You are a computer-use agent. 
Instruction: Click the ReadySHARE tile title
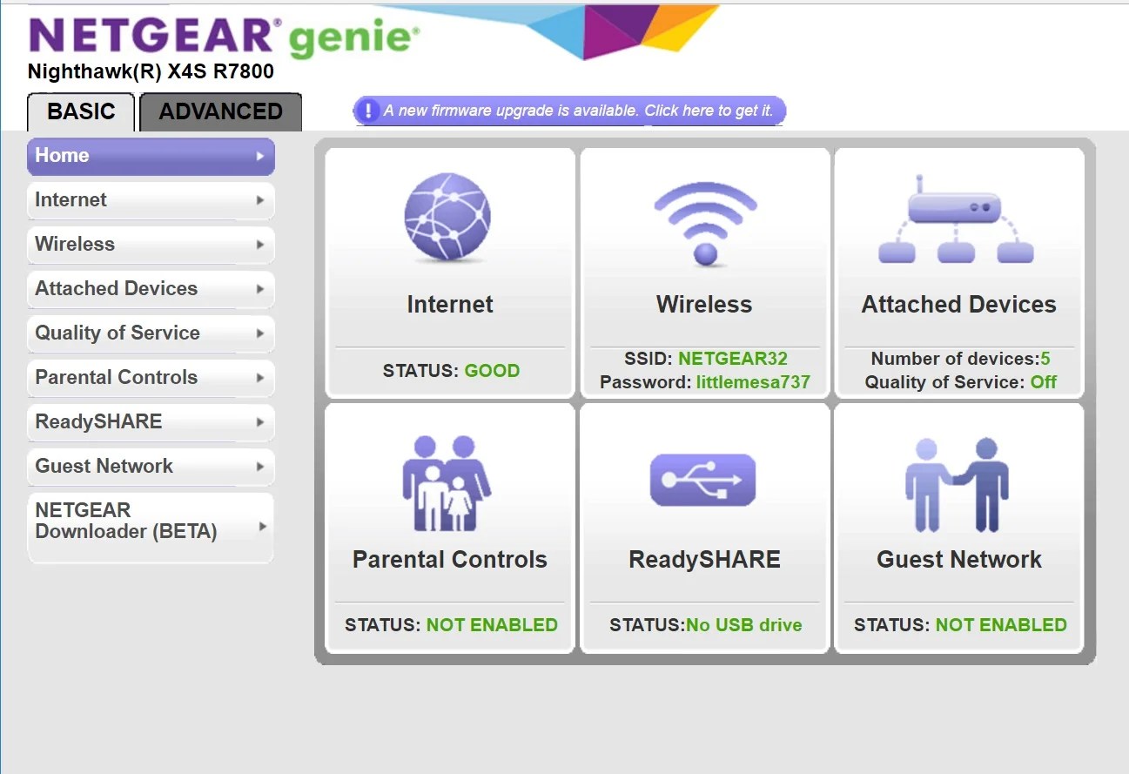point(704,560)
